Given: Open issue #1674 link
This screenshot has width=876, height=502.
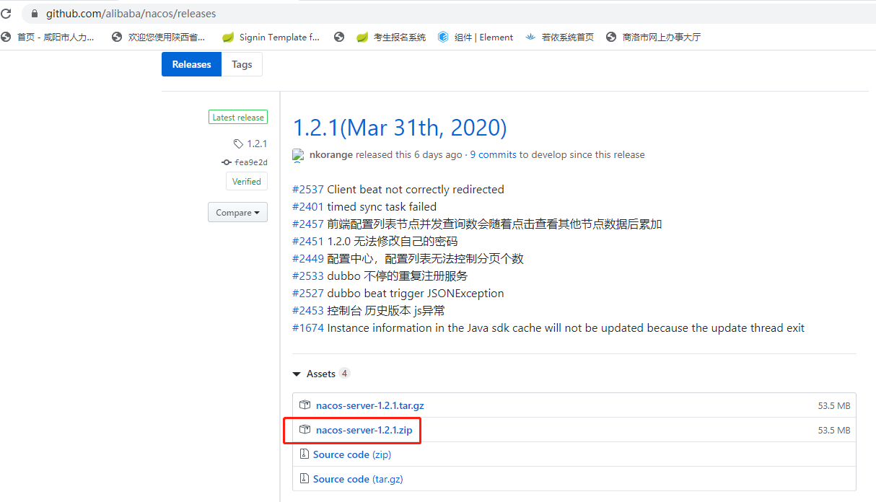Looking at the screenshot, I should [308, 328].
